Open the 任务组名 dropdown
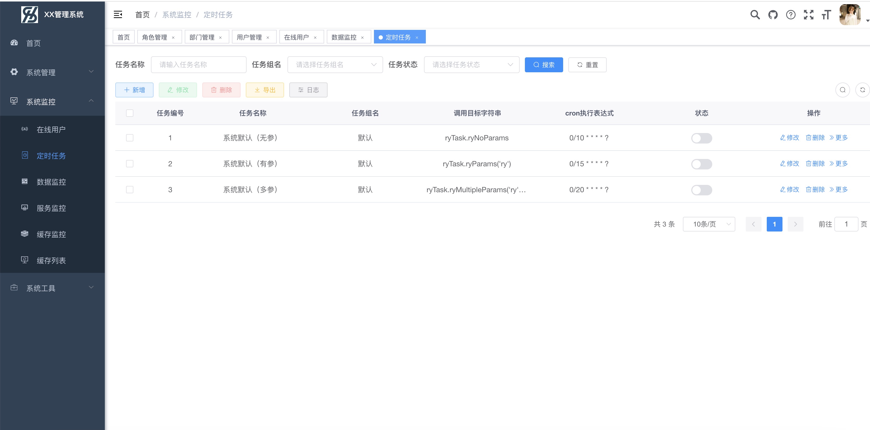 coord(335,64)
